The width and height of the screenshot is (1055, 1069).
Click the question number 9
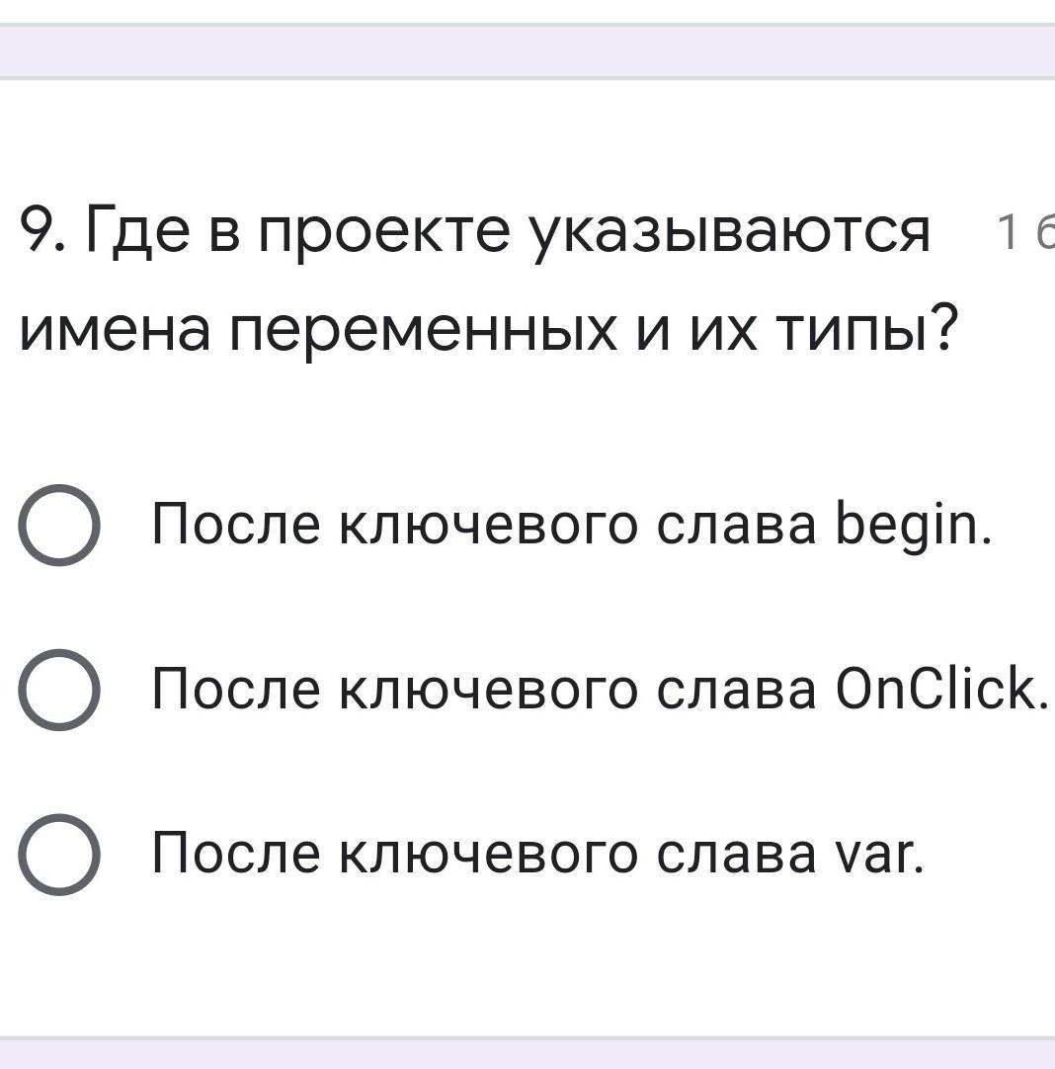pos(39,233)
